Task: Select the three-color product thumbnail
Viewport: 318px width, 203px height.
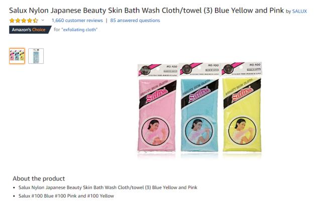Action: click(x=17, y=56)
